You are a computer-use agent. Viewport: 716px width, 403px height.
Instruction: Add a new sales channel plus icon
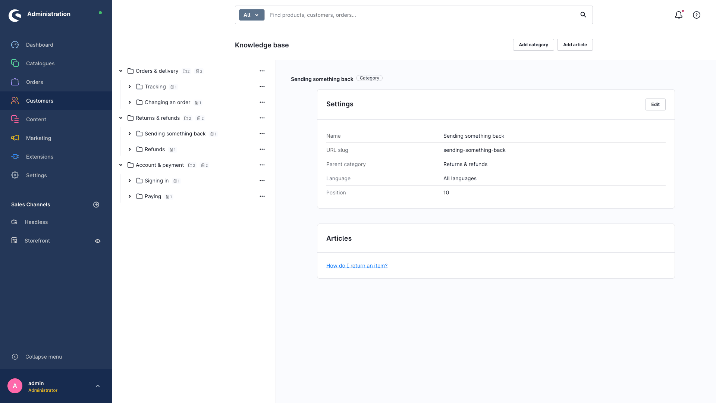96,204
